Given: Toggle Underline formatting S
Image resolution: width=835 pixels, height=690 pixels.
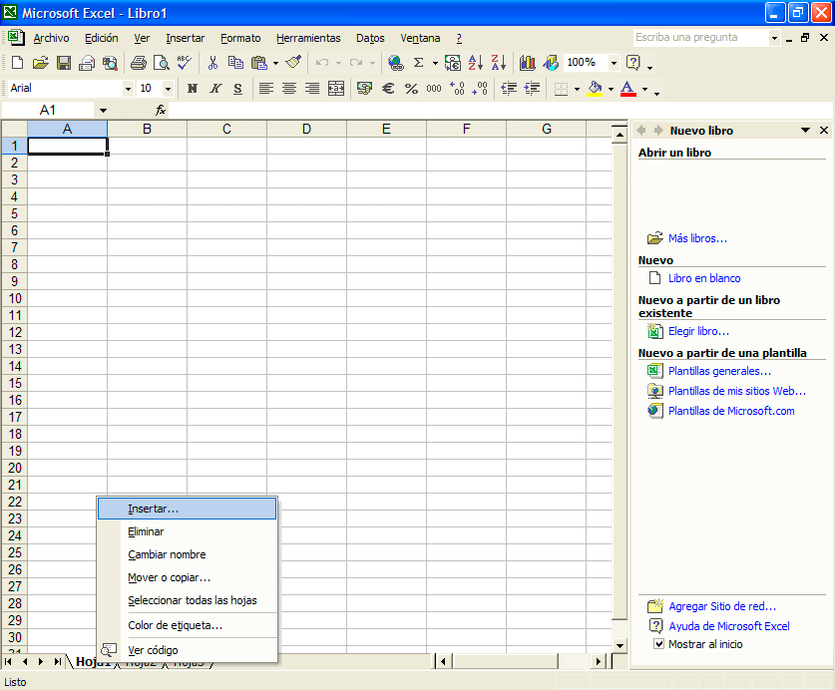Looking at the screenshot, I should (238, 89).
